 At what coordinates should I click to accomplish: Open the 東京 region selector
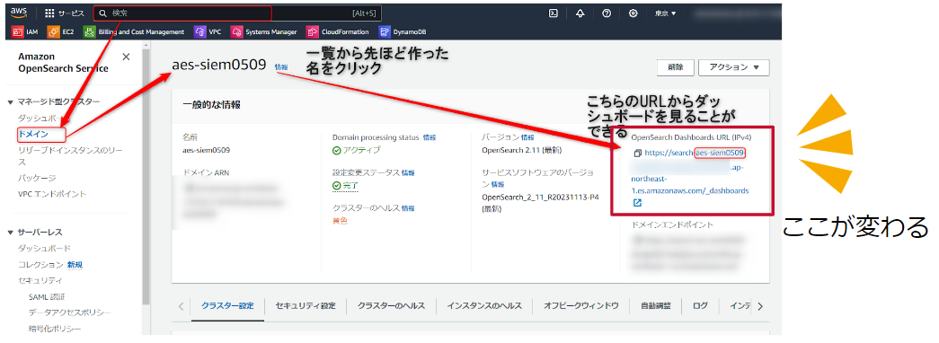tap(665, 13)
